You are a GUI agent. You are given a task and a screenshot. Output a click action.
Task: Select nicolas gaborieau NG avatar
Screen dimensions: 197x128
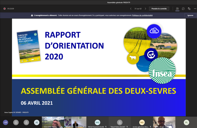[142, 122]
